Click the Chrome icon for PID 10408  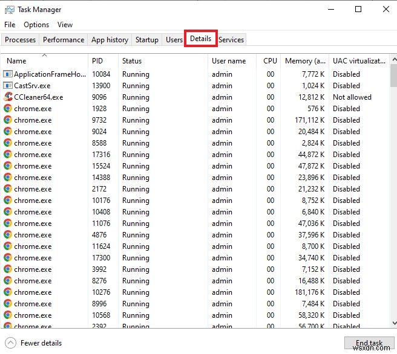[8, 212]
